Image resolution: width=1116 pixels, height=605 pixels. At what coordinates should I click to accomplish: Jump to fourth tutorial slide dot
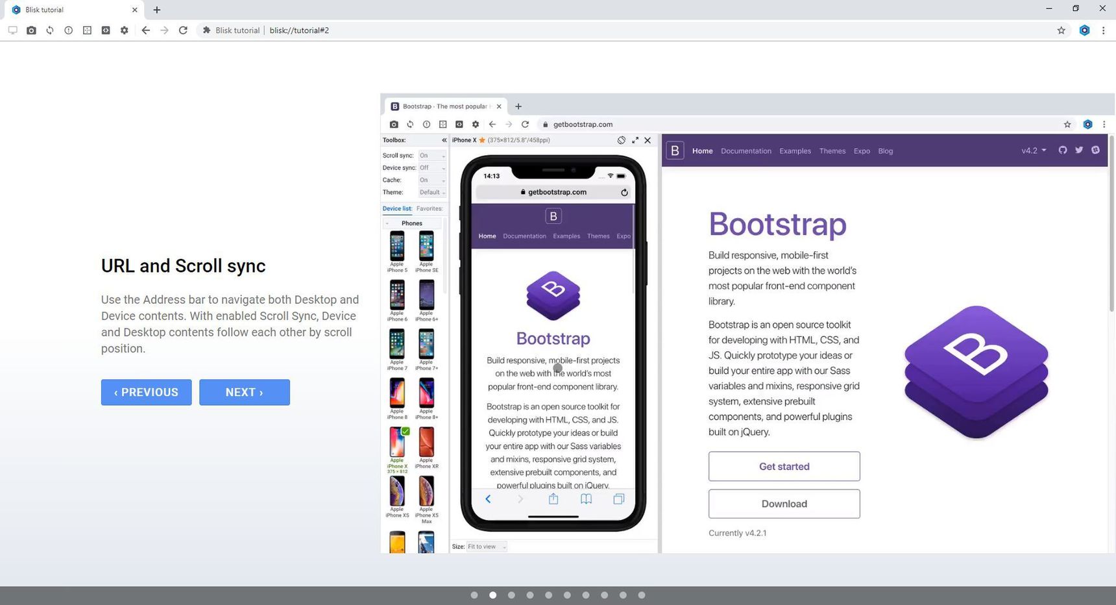530,595
